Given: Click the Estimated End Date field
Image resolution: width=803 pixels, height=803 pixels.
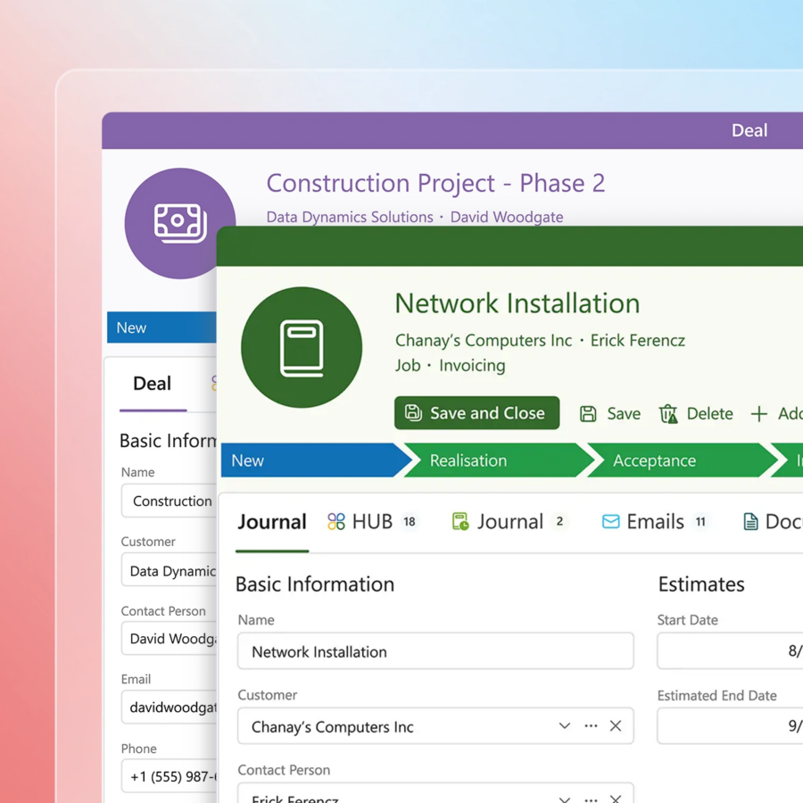Looking at the screenshot, I should 730,726.
